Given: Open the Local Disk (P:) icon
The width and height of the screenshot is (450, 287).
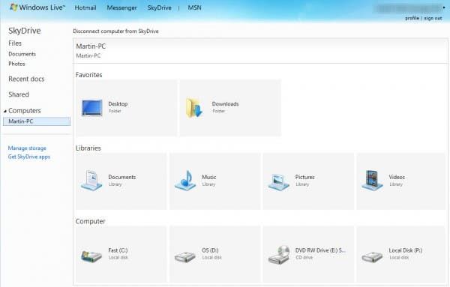Looking at the screenshot, I should point(372,256).
